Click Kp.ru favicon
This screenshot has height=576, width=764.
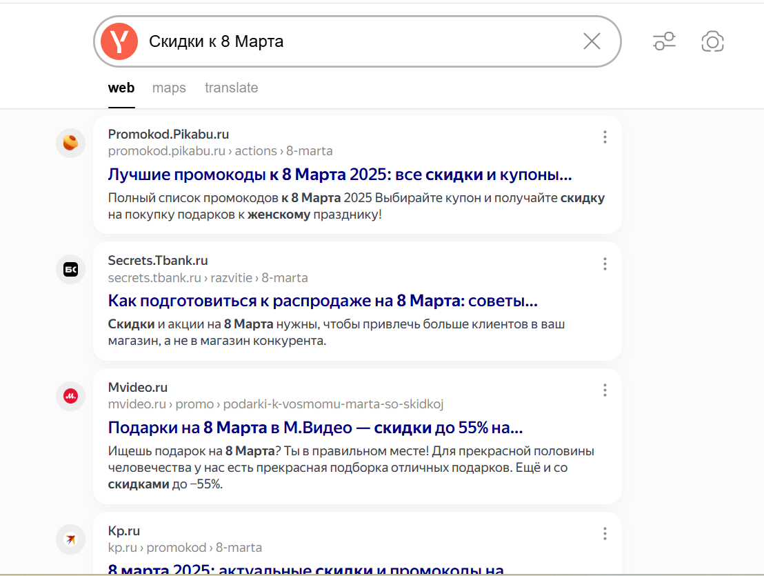point(70,539)
